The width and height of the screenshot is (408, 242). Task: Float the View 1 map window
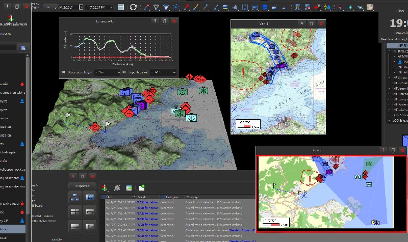tap(312, 23)
